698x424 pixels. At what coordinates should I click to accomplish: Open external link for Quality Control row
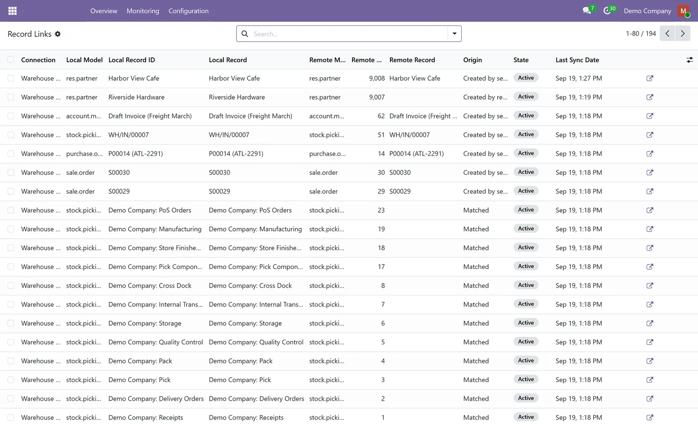click(650, 342)
